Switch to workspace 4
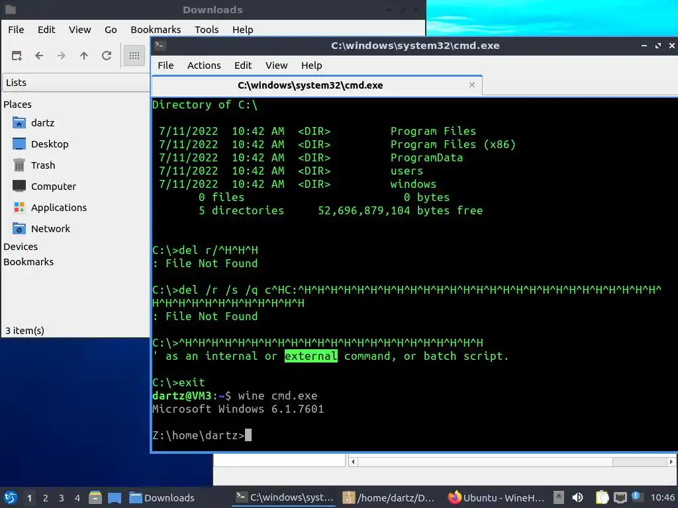Screen dimensions: 678x508 point(77,498)
